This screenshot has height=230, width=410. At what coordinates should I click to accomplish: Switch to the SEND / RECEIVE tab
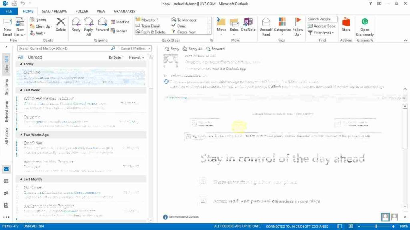(54, 11)
